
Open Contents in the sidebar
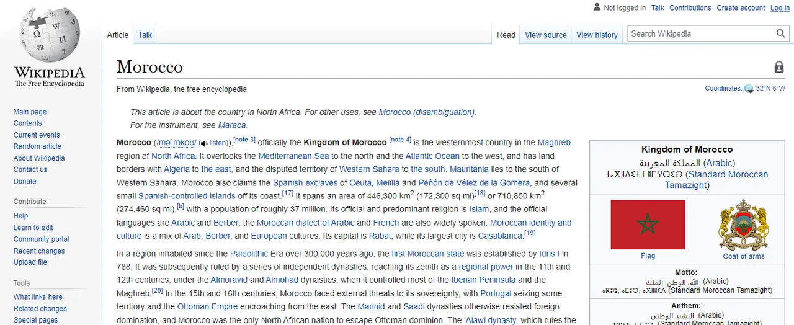(27, 123)
